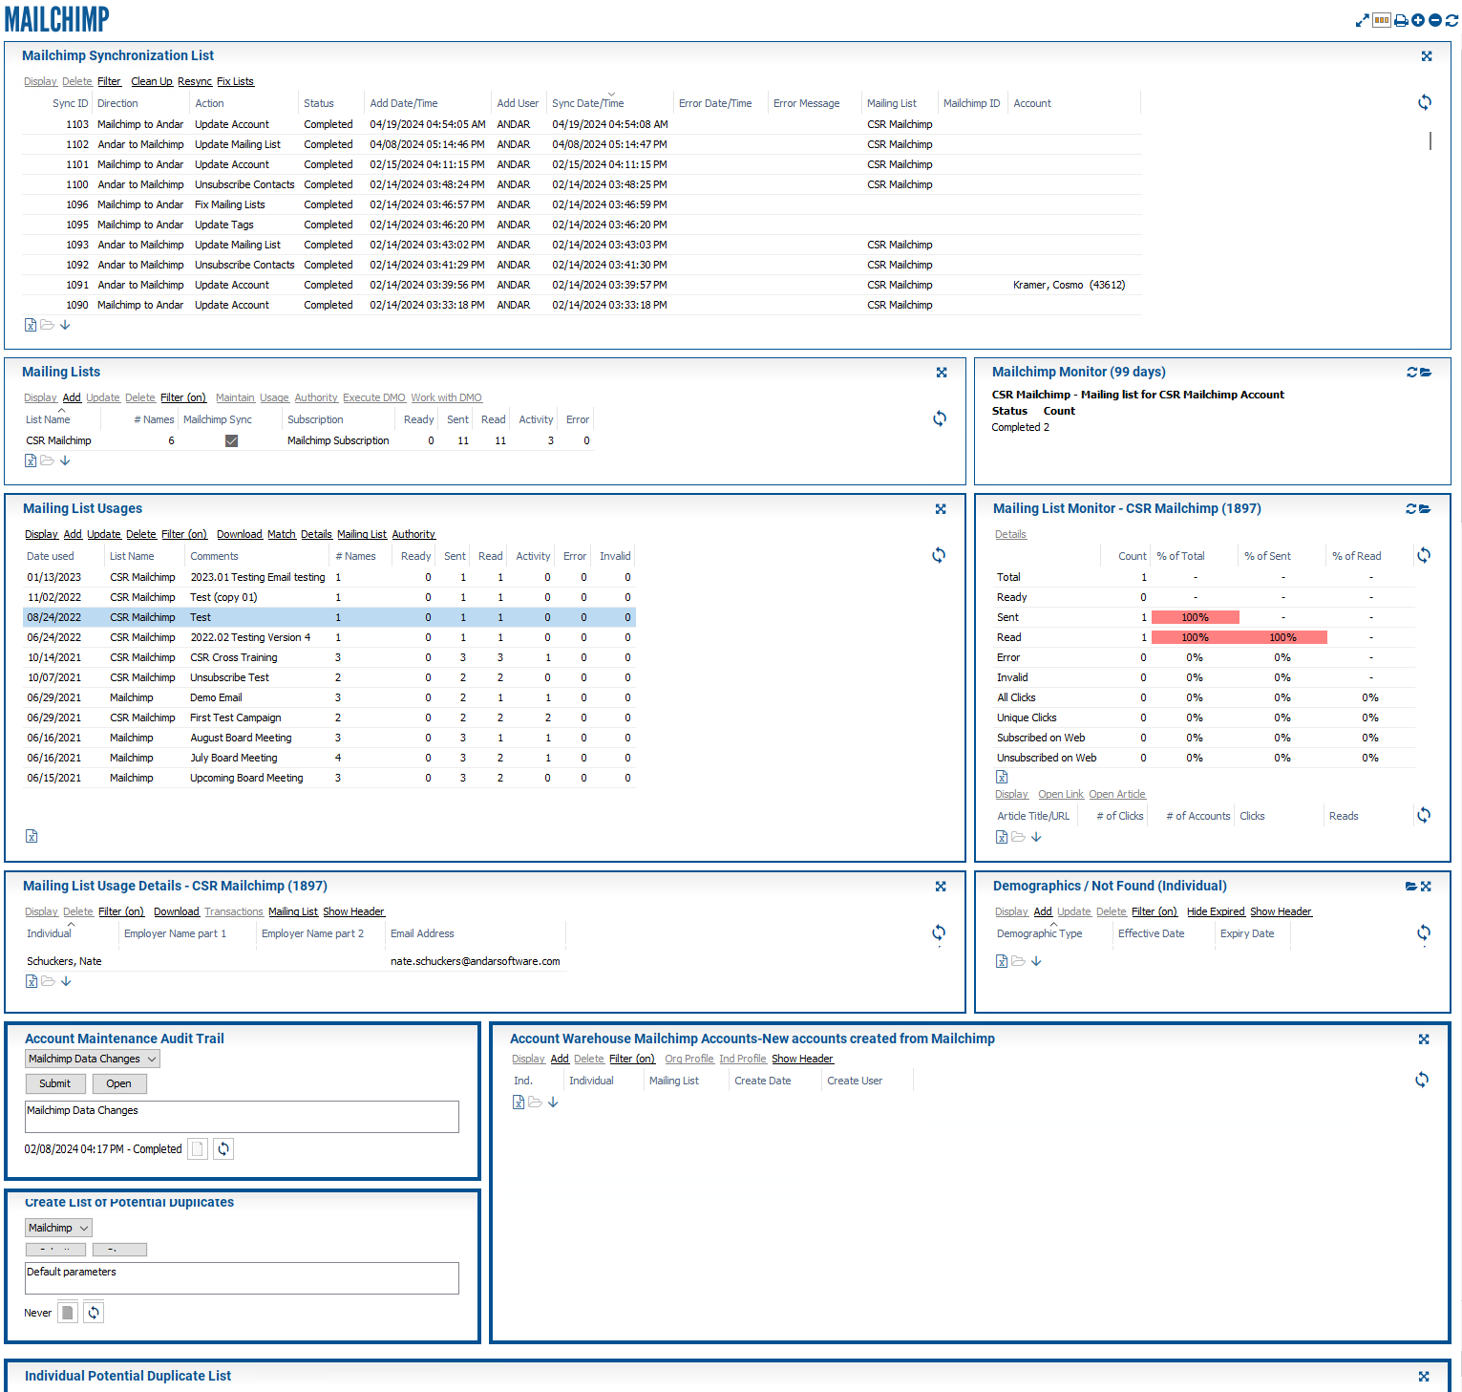
Task: Maximize the Individual Potential Duplicate List panel
Action: coord(1424,1377)
